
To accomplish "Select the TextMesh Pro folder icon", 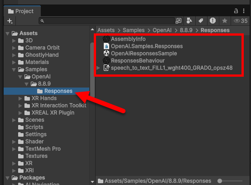I will point(21,149).
